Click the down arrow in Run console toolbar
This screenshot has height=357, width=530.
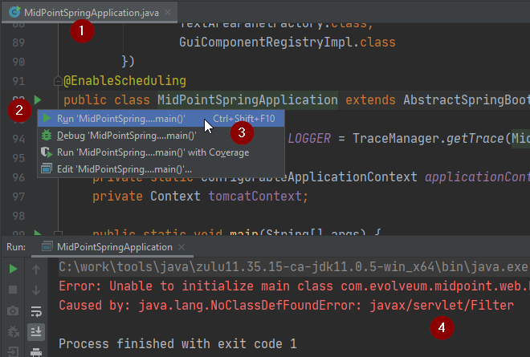coord(36,290)
